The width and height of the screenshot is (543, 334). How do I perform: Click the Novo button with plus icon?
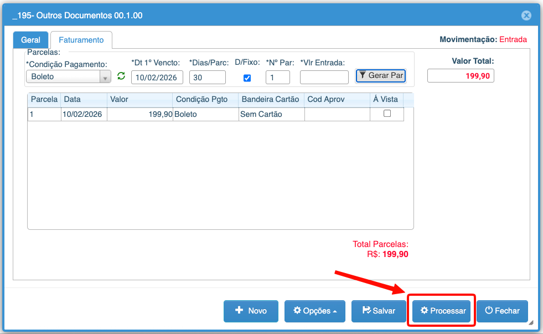click(251, 311)
